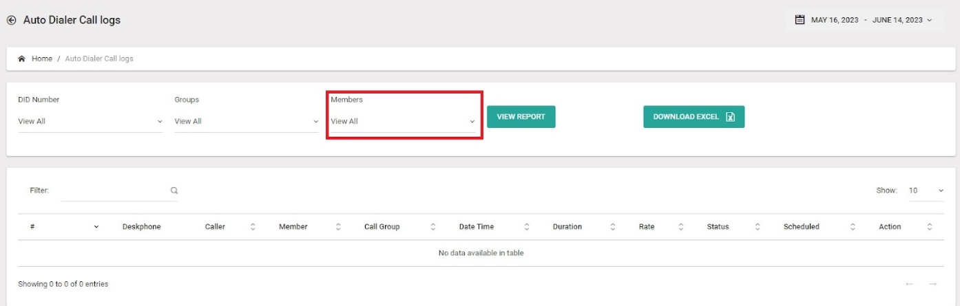Click the Deskphone column header
The height and width of the screenshot is (306, 960).
(x=141, y=227)
